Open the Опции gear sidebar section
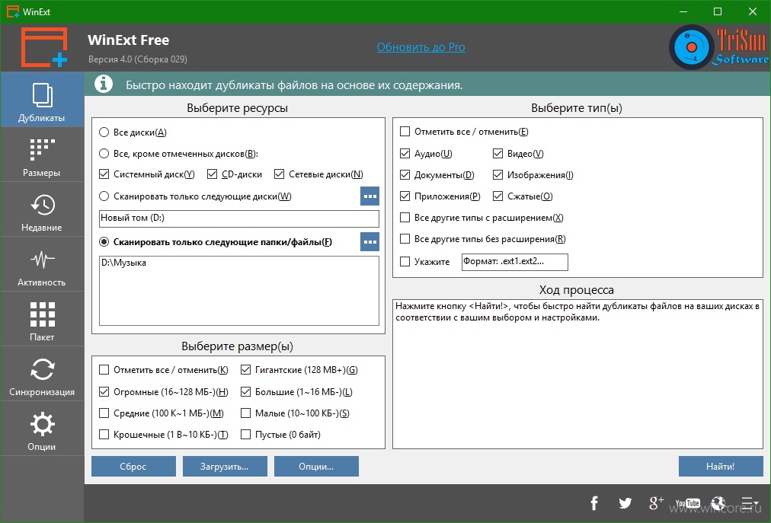The height and width of the screenshot is (523, 771). pos(42,429)
